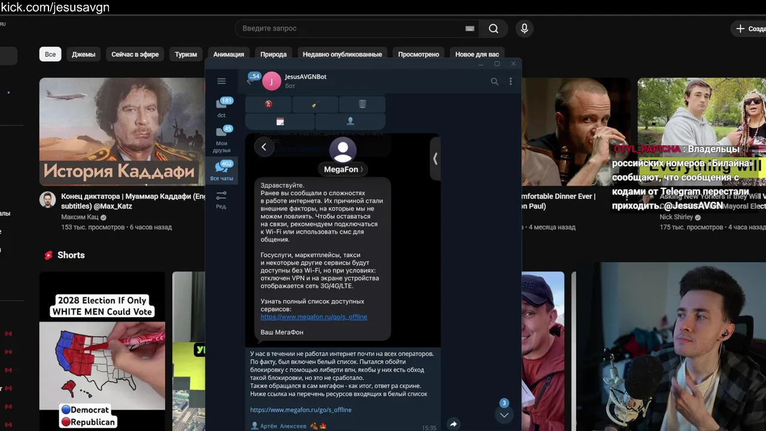Click the YouTube Создать button

749,28
